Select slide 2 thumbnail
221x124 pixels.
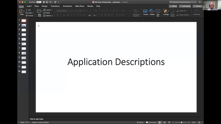point(24,25)
